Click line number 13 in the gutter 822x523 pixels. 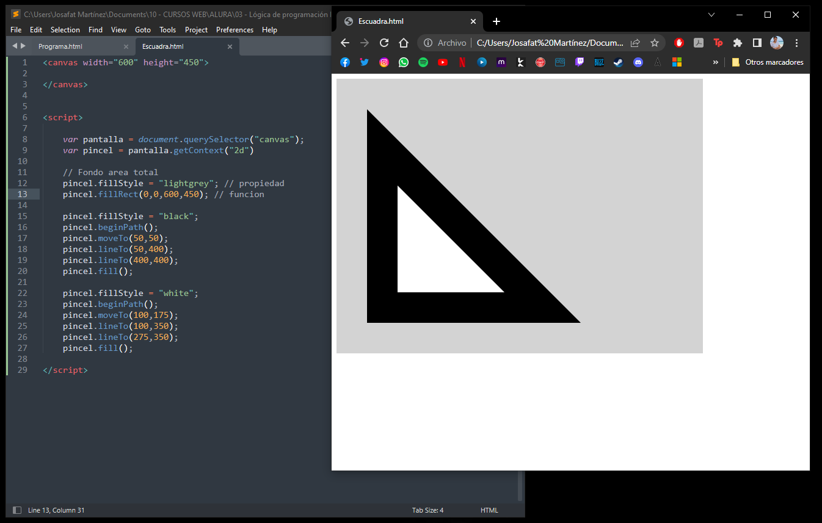pyautogui.click(x=23, y=194)
